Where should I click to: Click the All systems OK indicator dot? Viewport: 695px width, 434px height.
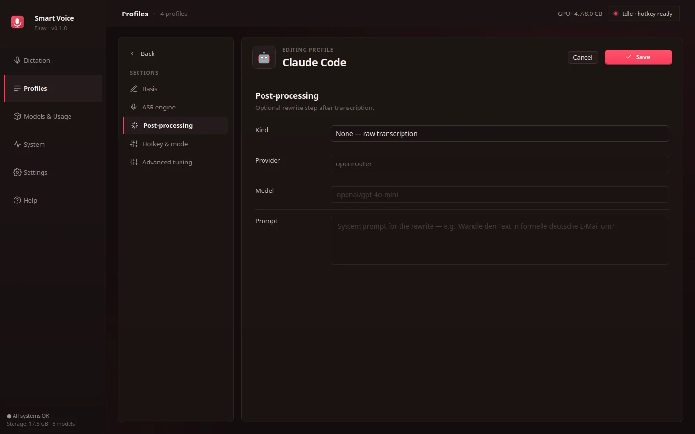[x=9, y=416]
